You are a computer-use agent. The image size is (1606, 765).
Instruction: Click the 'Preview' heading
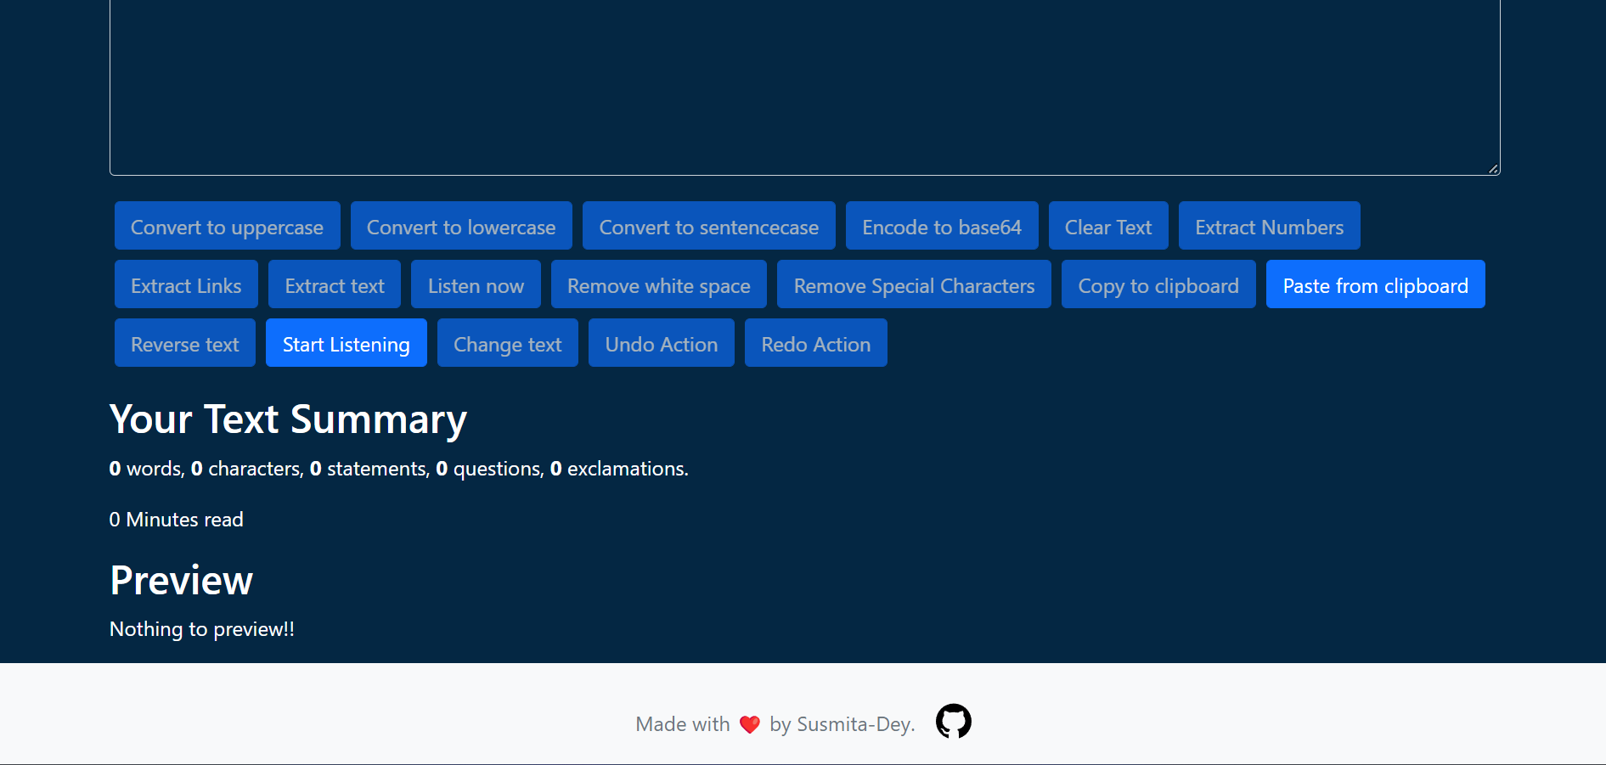[x=182, y=581]
